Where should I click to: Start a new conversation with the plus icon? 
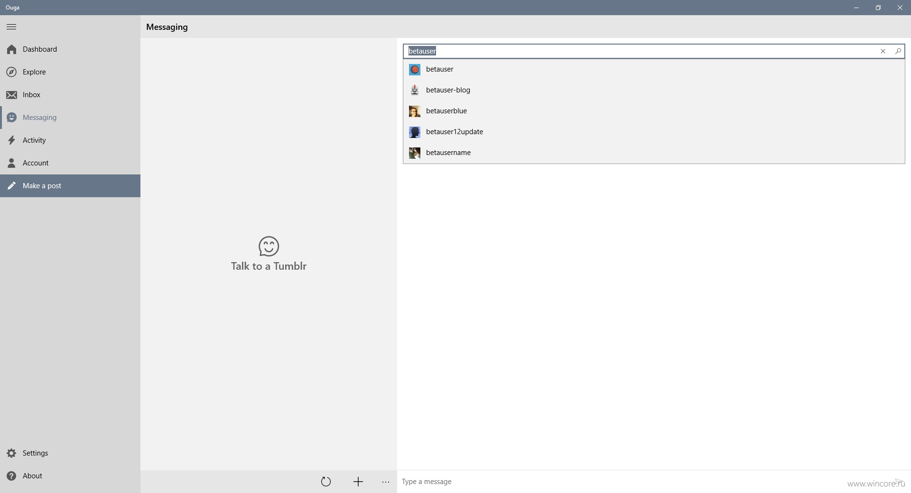click(358, 482)
